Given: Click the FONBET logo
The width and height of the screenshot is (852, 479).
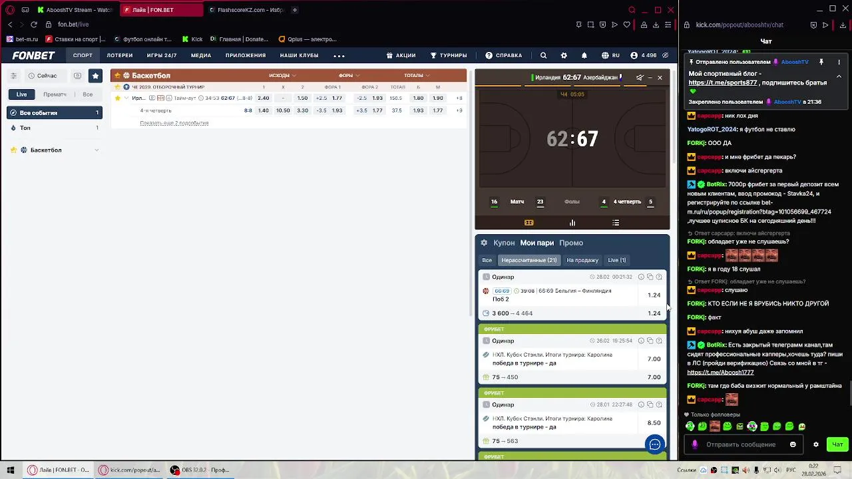Looking at the screenshot, I should pos(33,56).
